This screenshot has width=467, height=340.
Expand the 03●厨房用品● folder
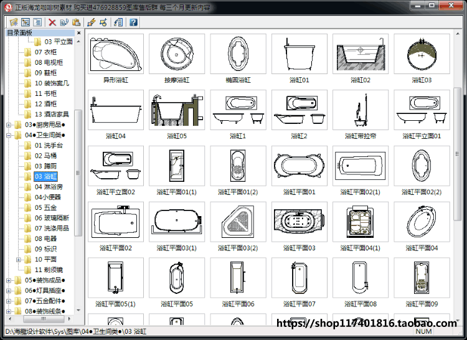click(9, 125)
